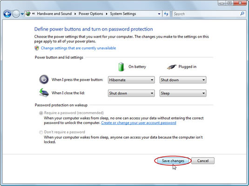Click the UAC shield icon
The width and height of the screenshot is (249, 186).
coord(37,48)
